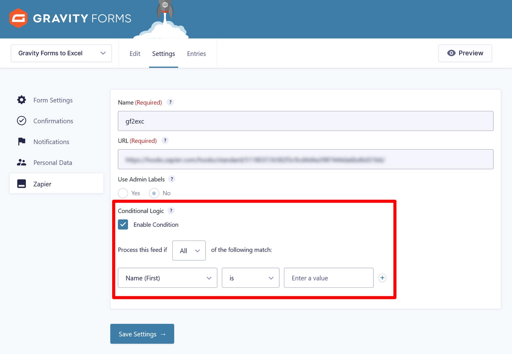Viewport: 512px width, 354px height.
Task: Switch to the Edit tab
Action: [135, 54]
